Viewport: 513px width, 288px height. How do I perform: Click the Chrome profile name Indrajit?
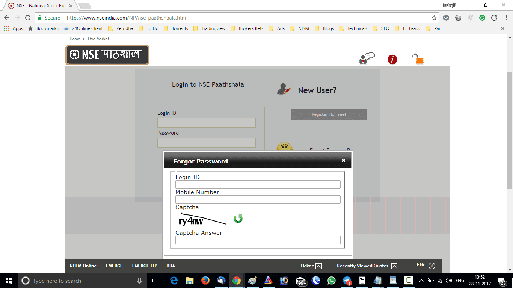[450, 5]
